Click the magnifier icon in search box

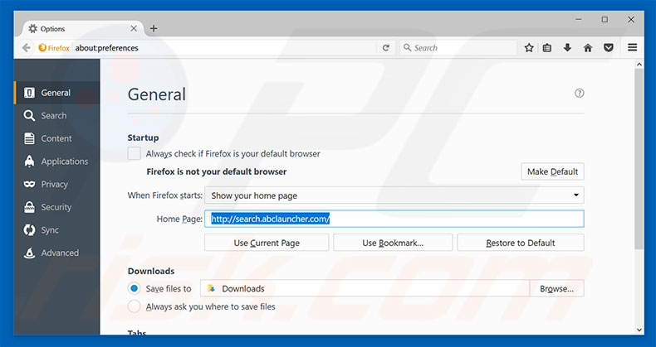tap(407, 47)
